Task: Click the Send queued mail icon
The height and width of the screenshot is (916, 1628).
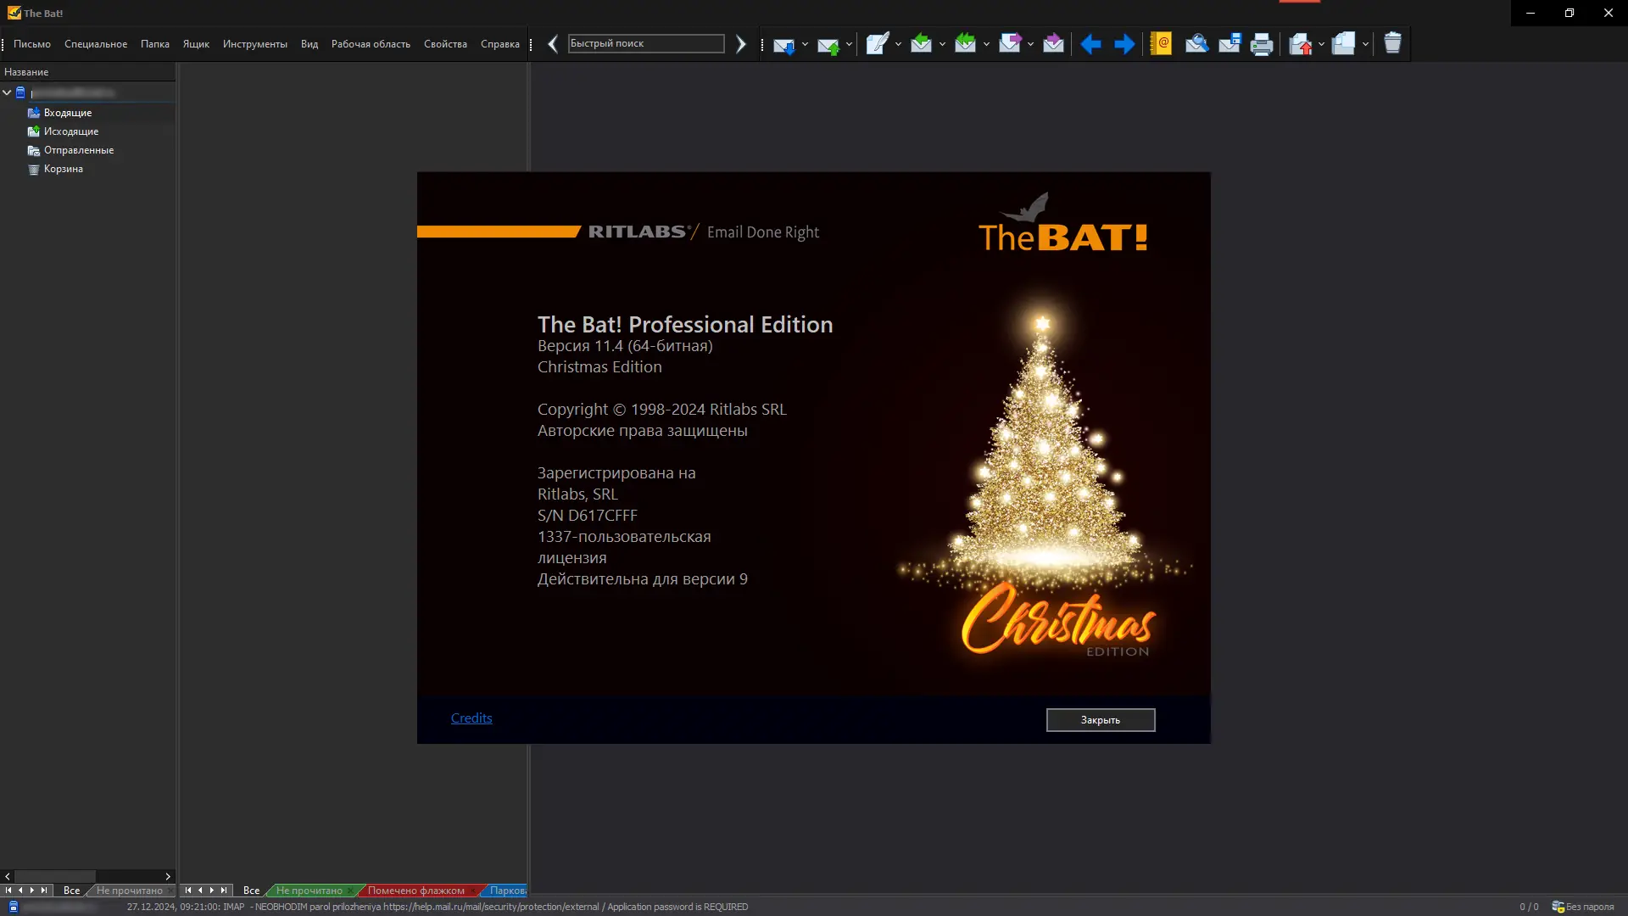Action: 828,44
